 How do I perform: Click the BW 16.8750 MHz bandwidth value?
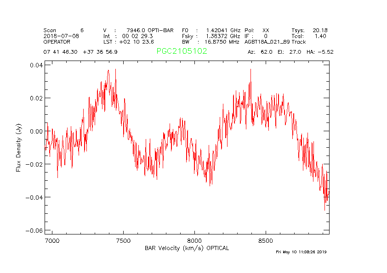coord(211,42)
